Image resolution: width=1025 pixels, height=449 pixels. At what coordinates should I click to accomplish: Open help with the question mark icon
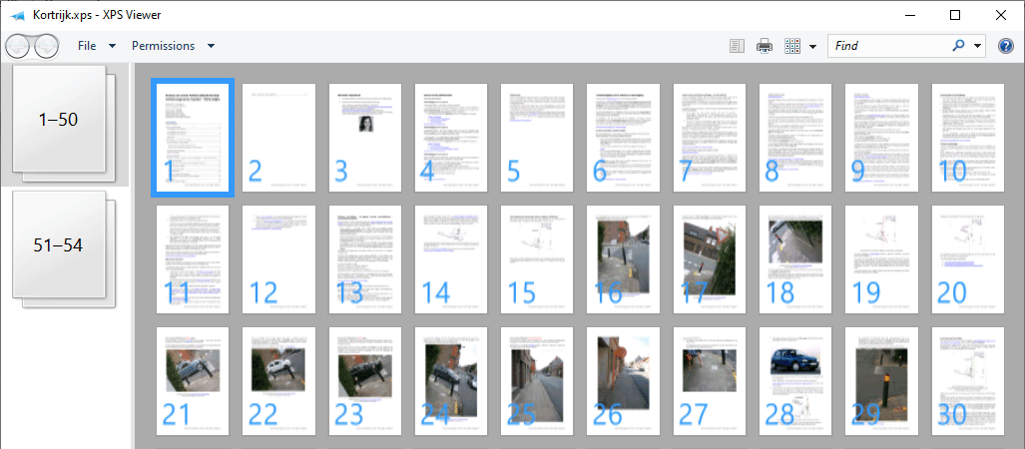coord(1005,46)
